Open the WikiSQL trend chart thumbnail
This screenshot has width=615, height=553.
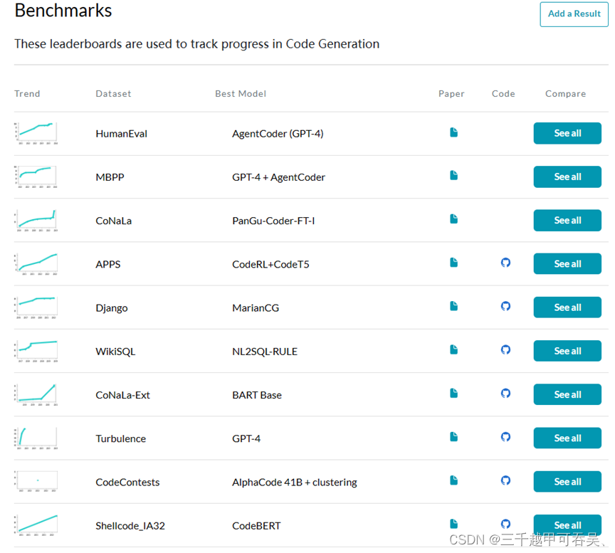point(36,351)
